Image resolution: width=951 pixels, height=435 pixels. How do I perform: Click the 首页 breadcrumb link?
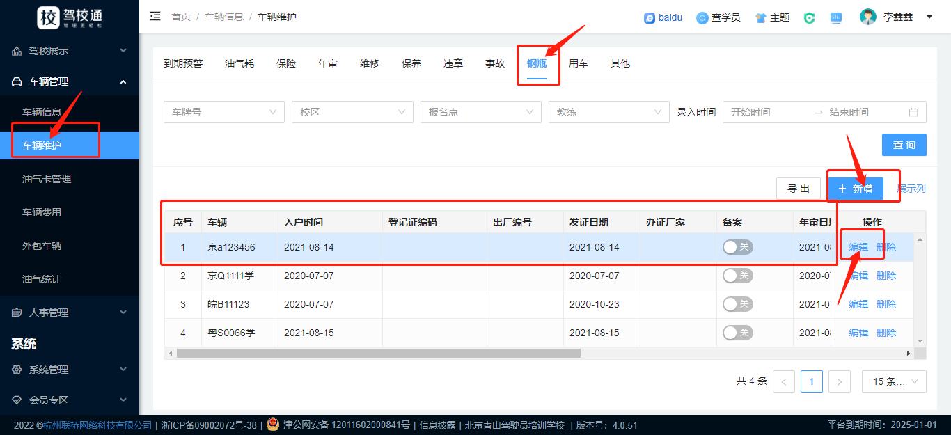181,17
